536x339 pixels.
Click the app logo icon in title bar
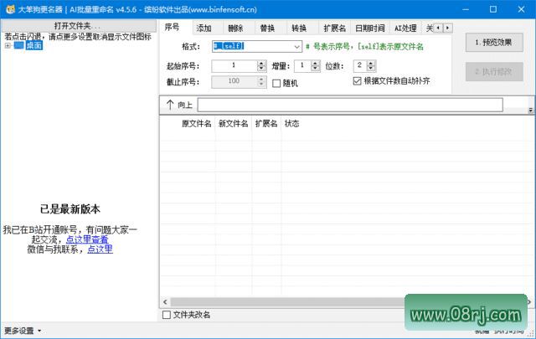(10, 9)
